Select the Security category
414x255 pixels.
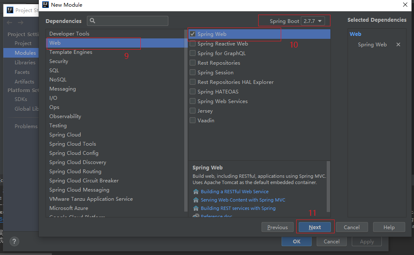pyautogui.click(x=58, y=61)
